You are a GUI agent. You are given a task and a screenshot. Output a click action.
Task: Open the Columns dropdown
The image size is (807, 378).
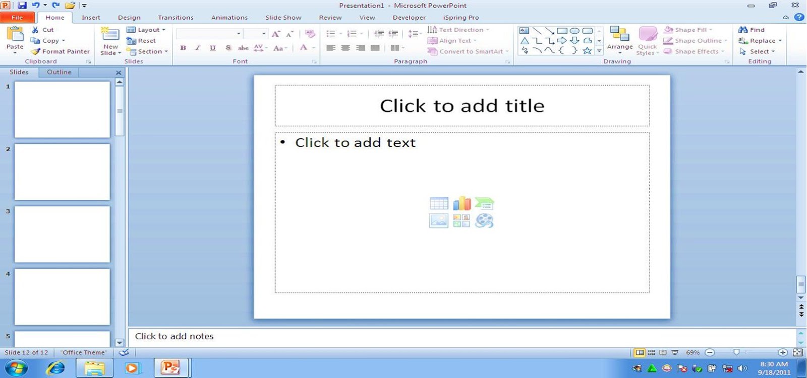pos(397,48)
